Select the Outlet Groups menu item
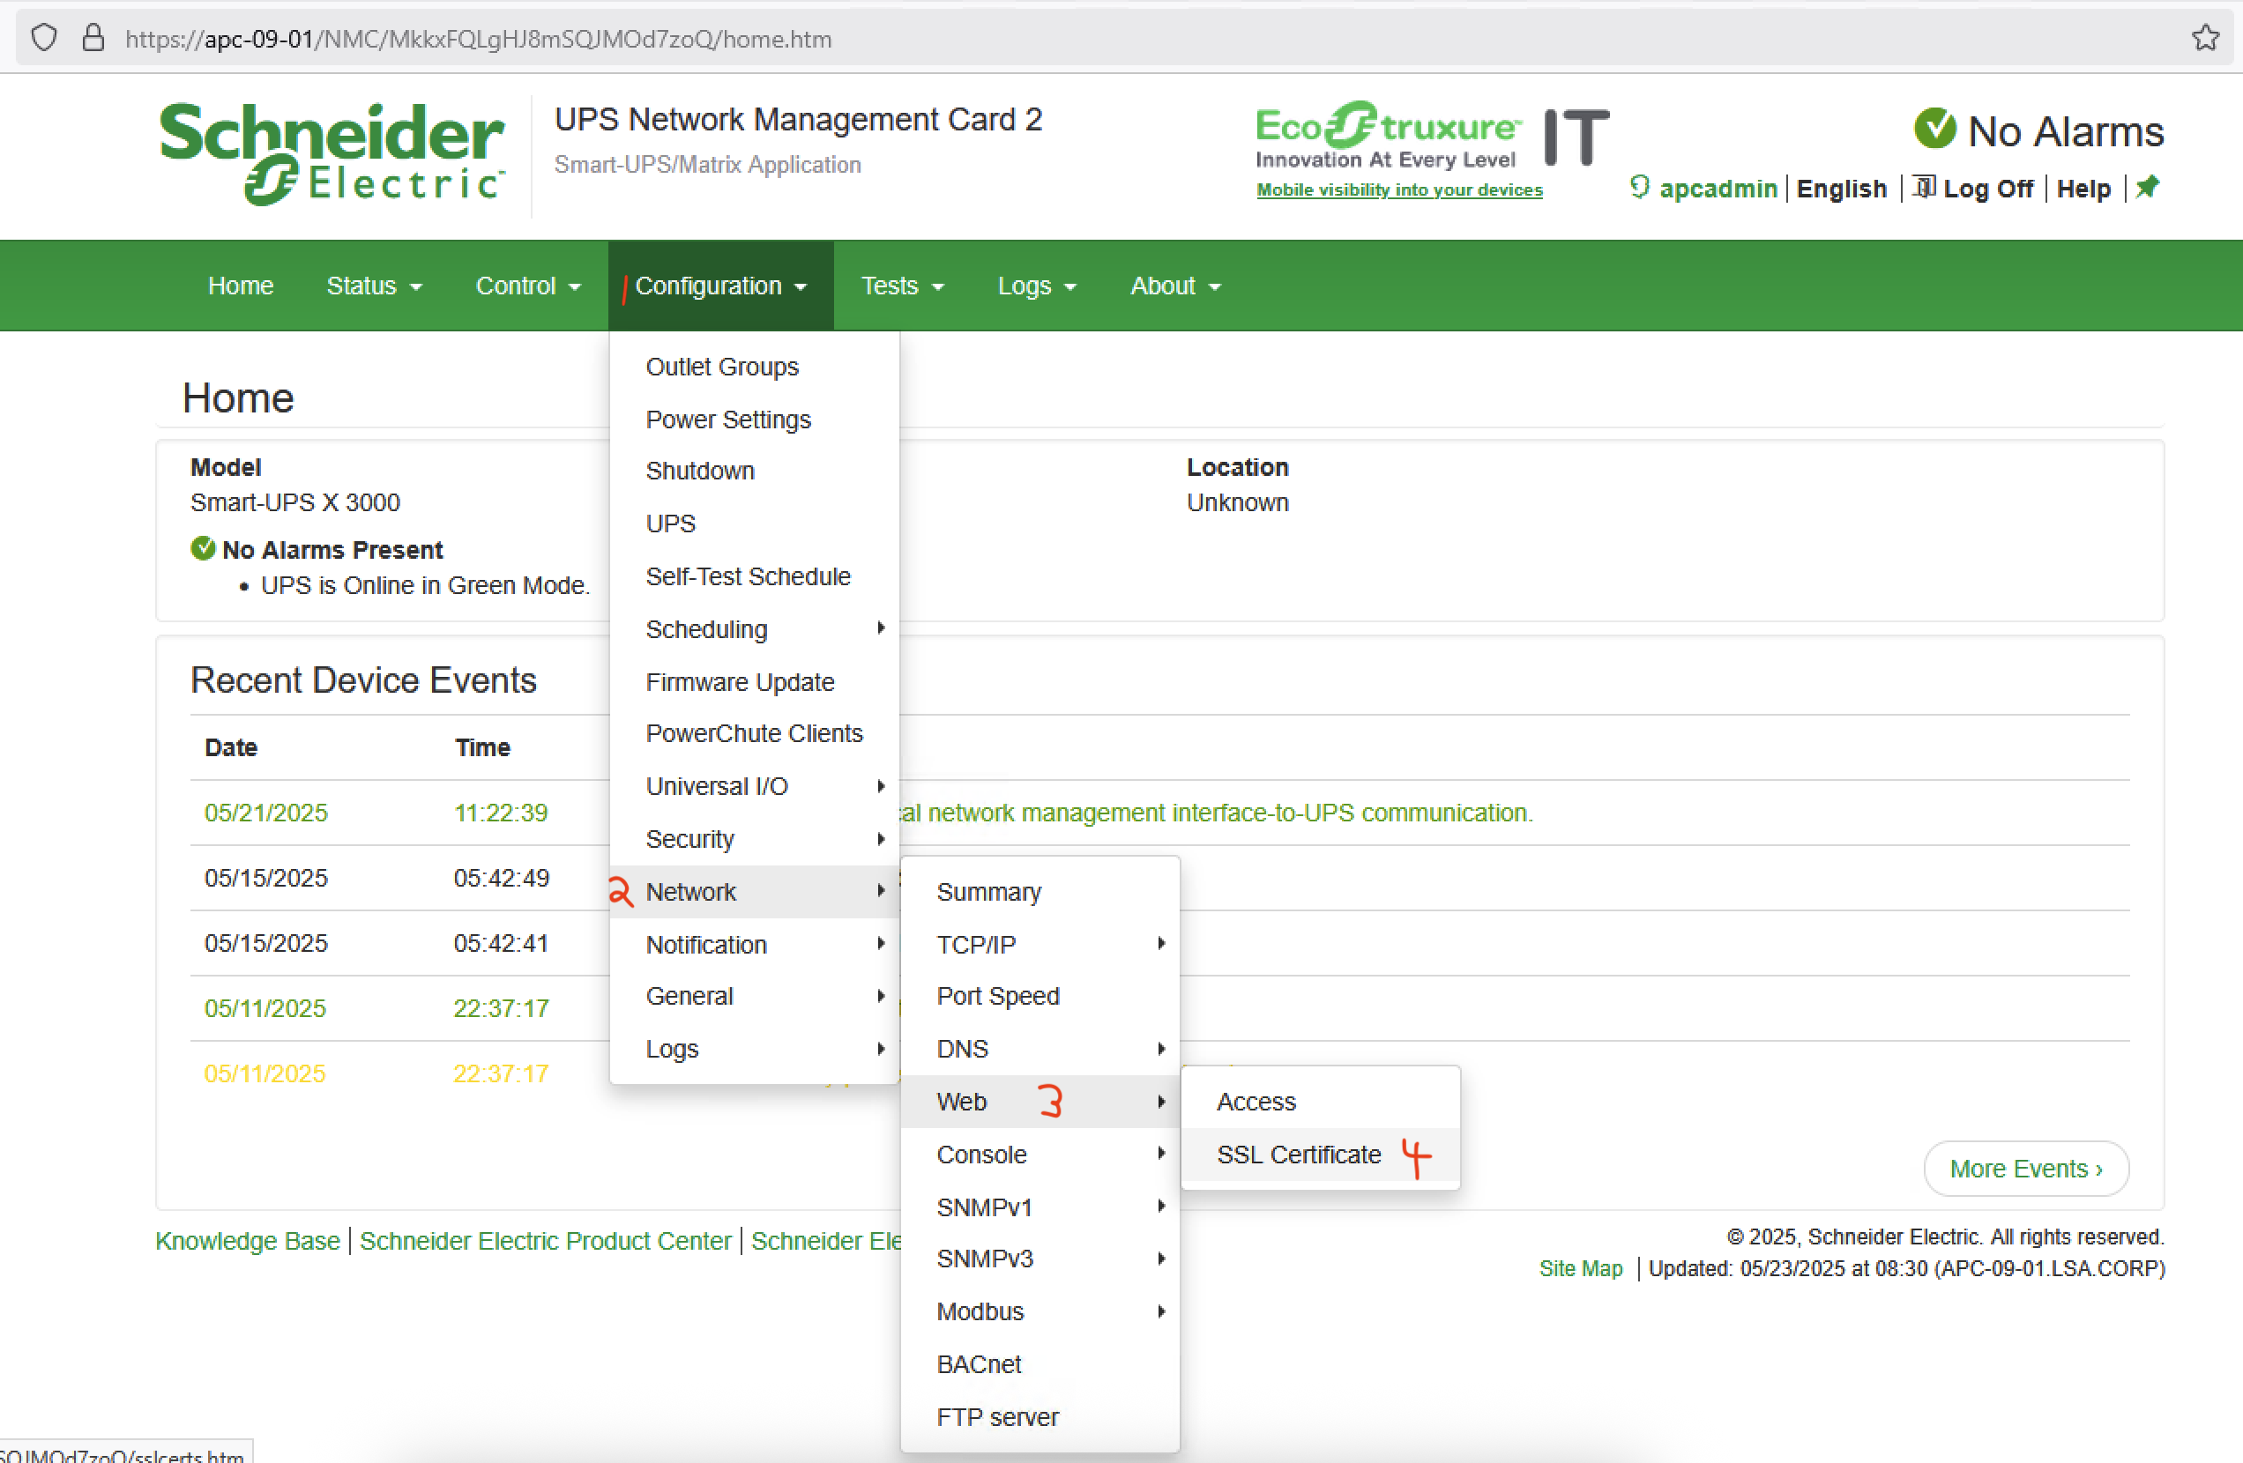This screenshot has width=2243, height=1463. 754,367
